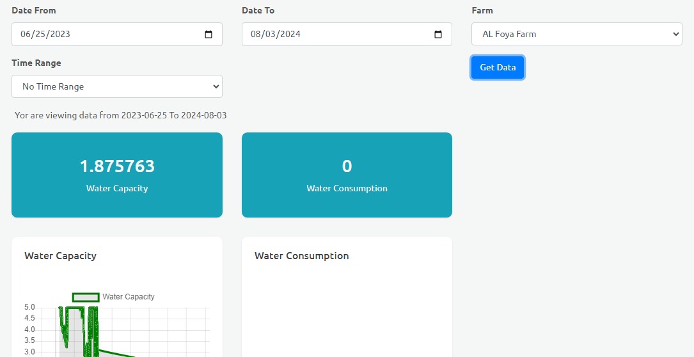The height and width of the screenshot is (357, 694).
Task: Click the 1.875763 Water Capacity summary card
Action: pos(116,175)
